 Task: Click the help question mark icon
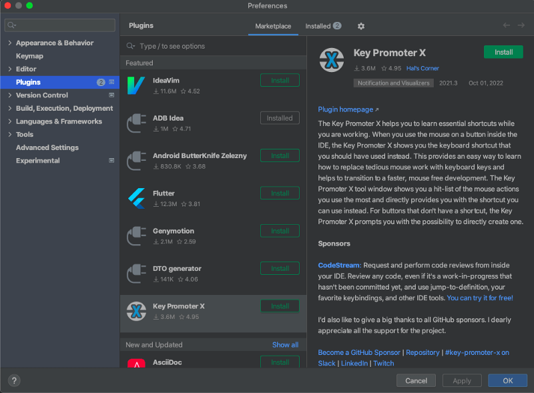13,380
